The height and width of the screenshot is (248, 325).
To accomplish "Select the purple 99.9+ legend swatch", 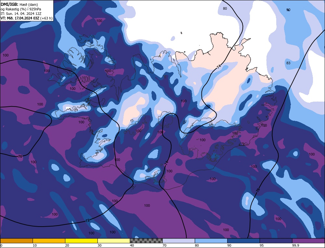I will (308, 241).
